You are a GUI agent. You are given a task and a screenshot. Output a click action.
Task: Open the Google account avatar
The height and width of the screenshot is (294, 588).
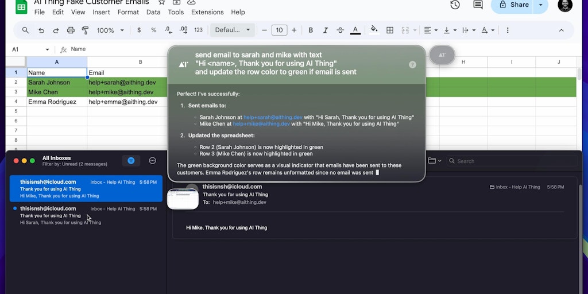coord(565,5)
